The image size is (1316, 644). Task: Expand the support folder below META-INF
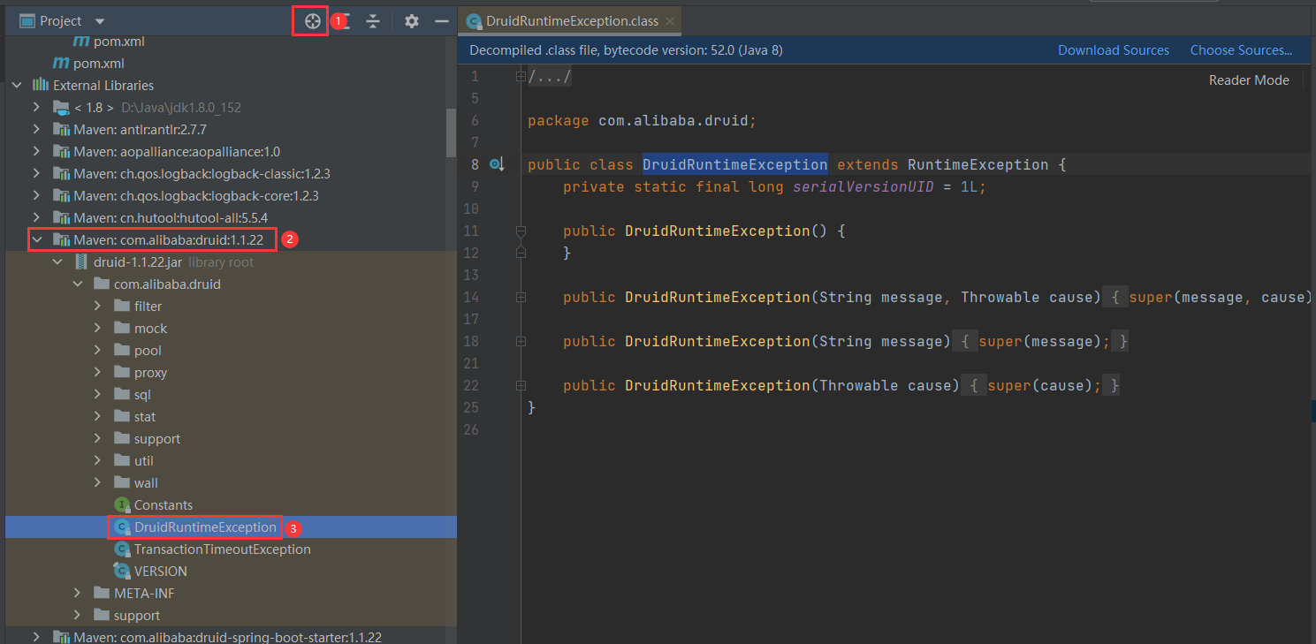(77, 616)
